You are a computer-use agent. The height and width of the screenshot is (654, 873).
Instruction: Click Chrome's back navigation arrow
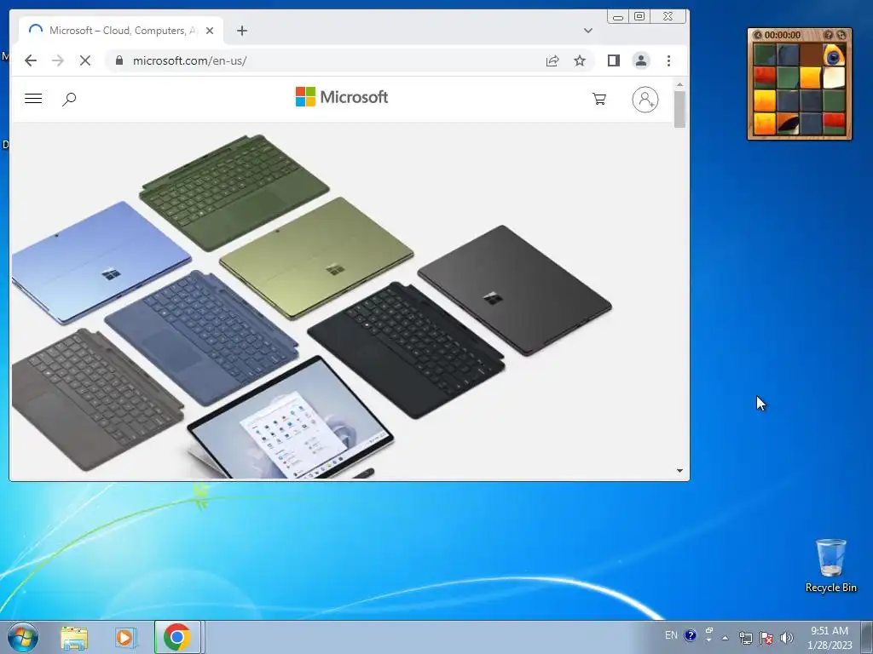point(31,60)
